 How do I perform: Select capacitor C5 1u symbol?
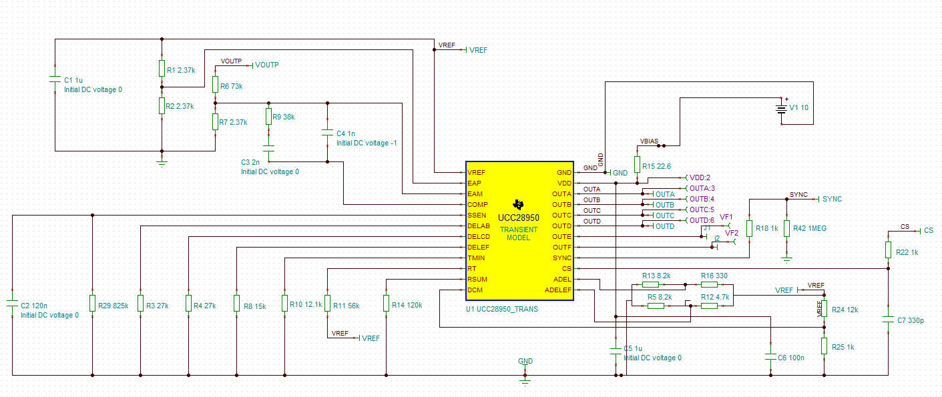616,351
